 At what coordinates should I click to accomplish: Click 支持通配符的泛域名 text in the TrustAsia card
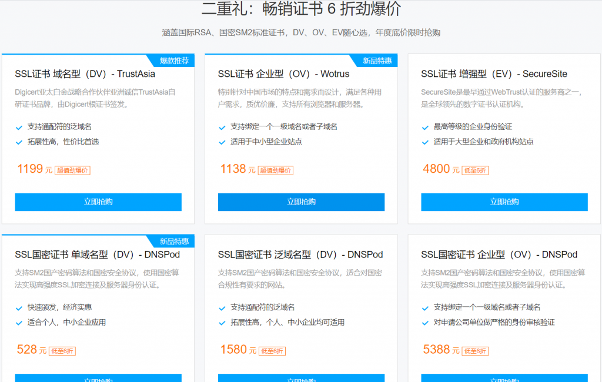59,127
